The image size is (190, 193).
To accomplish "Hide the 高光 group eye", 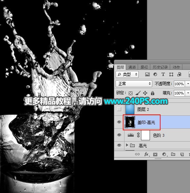I will pyautogui.click(x=119, y=145).
